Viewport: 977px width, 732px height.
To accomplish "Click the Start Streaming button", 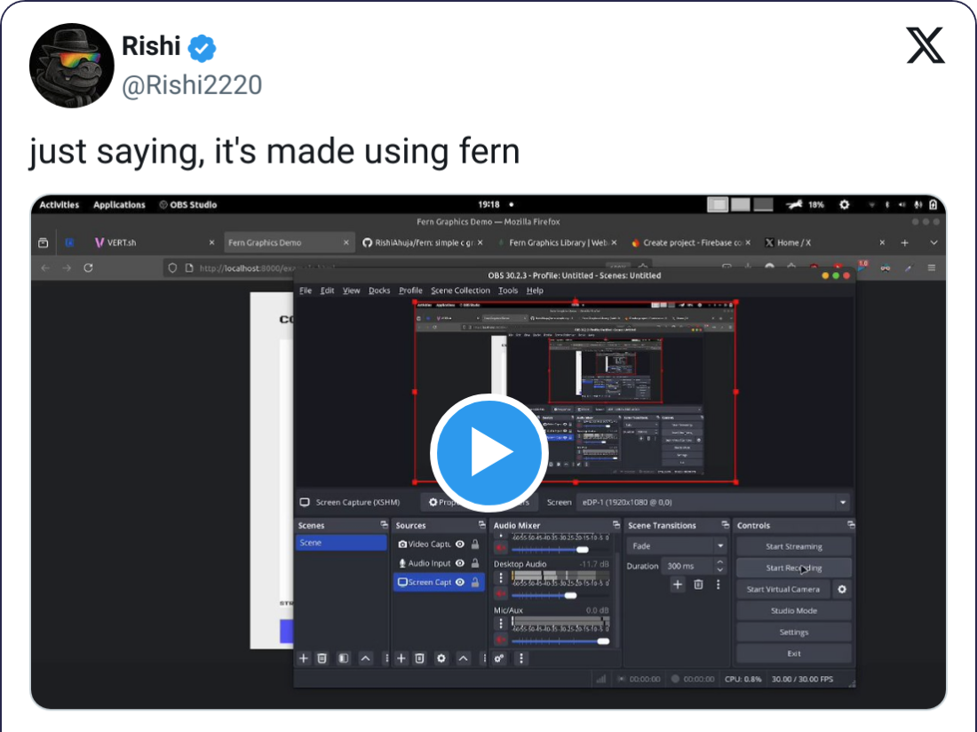I will [793, 545].
